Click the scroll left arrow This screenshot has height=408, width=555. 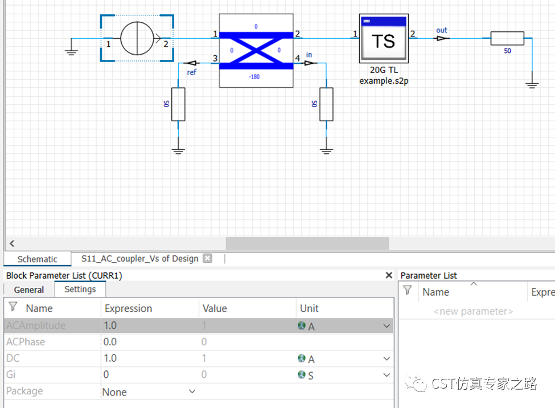click(12, 243)
